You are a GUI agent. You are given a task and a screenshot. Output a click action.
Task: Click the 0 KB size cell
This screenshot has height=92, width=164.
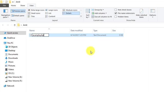point(121,35)
